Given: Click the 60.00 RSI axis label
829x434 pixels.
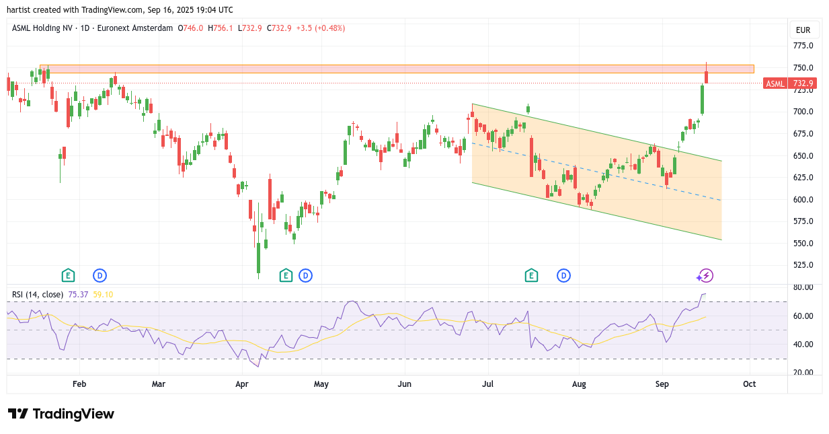Looking at the screenshot, I should (x=803, y=316).
